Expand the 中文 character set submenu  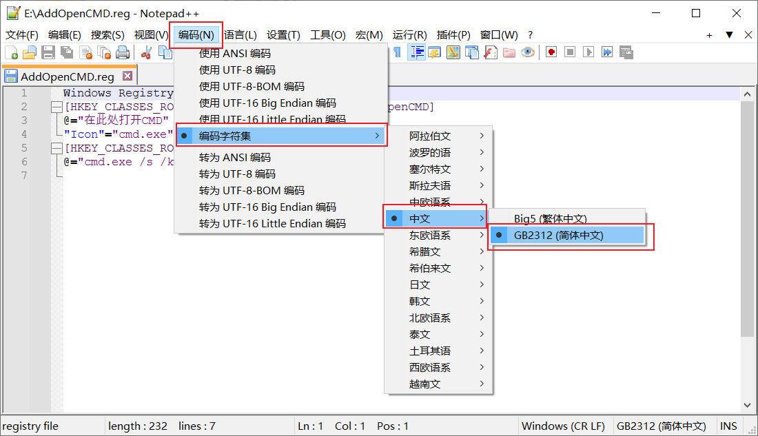[438, 218]
